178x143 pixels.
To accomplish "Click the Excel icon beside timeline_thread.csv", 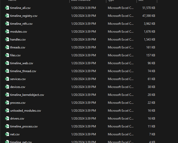I will pyautogui.click(x=7, y=71).
